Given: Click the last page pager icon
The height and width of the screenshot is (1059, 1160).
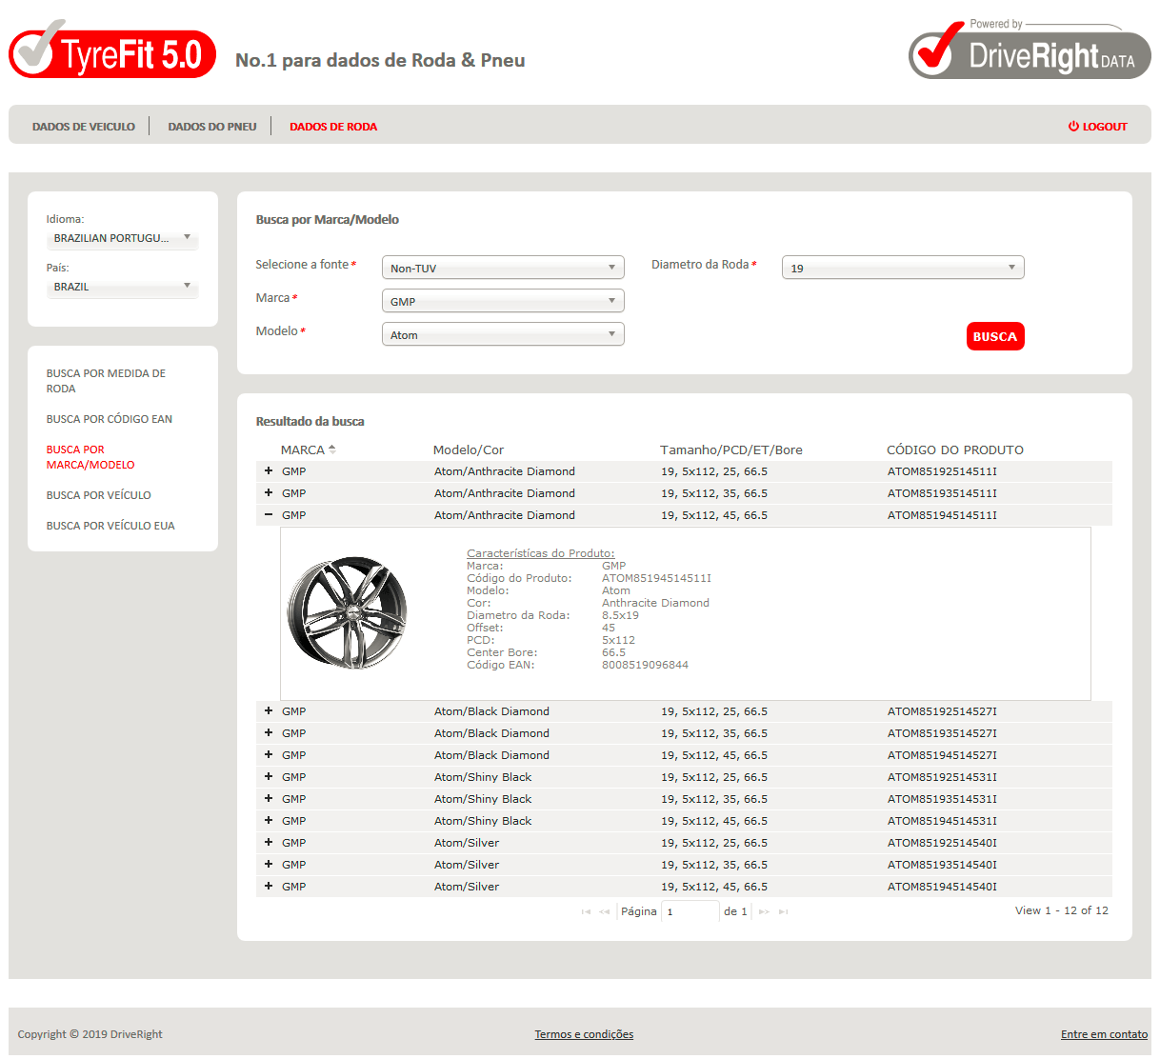Looking at the screenshot, I should (x=783, y=911).
